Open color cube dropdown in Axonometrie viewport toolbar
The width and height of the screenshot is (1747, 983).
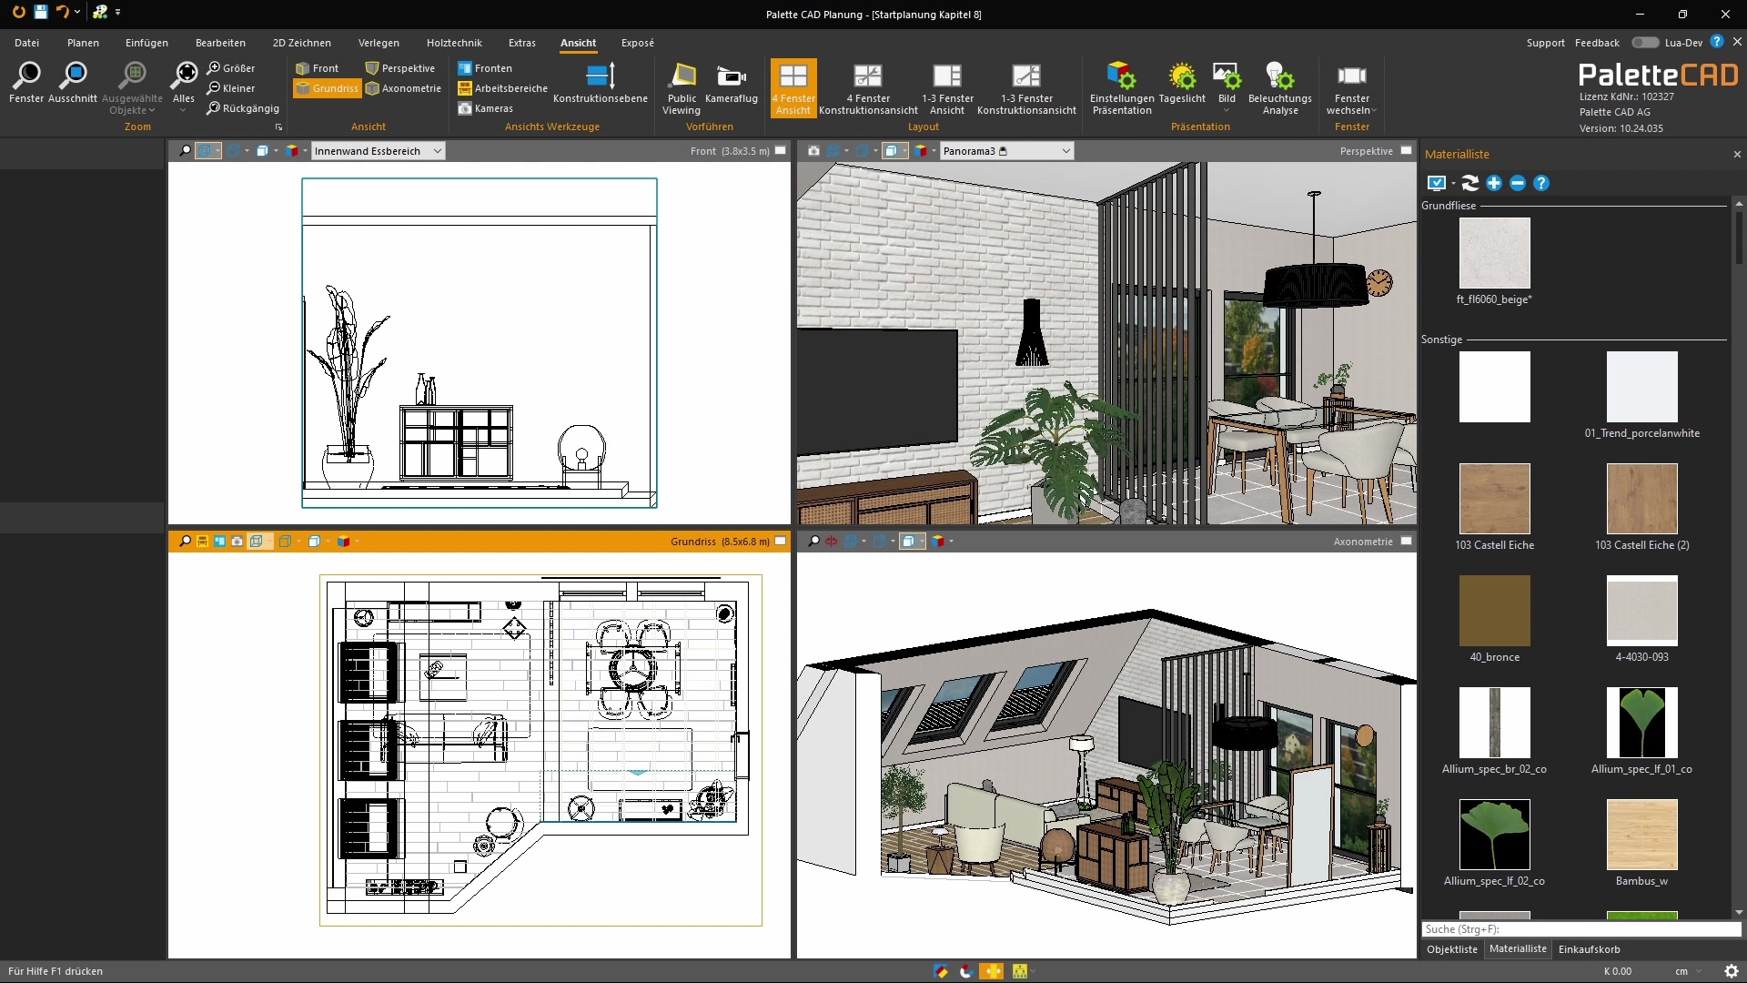coord(942,542)
